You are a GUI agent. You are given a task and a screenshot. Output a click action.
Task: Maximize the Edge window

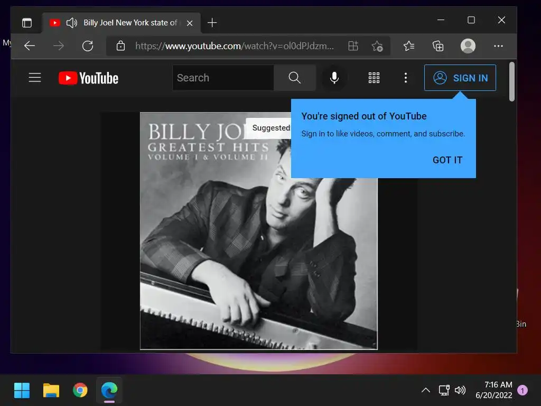pyautogui.click(x=471, y=20)
